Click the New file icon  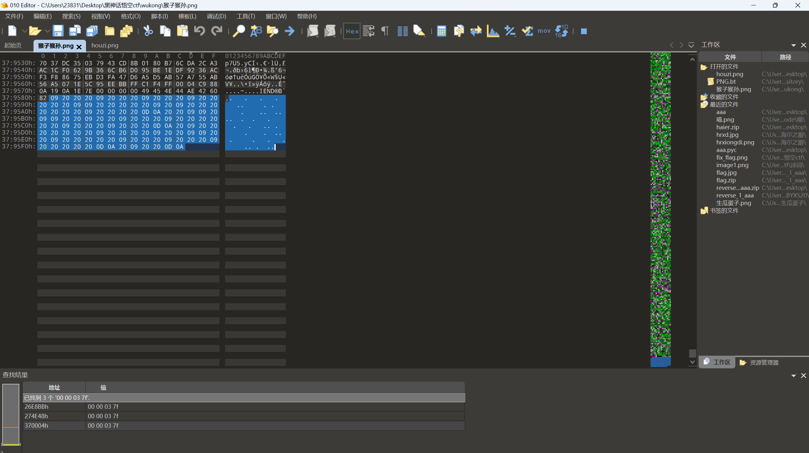pos(12,31)
